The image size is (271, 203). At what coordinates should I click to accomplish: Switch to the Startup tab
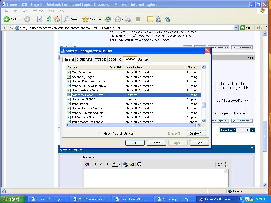[x=143, y=59]
